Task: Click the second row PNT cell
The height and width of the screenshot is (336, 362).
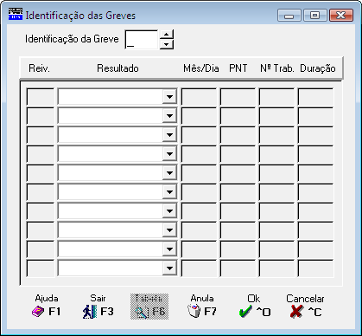Action: pos(238,116)
